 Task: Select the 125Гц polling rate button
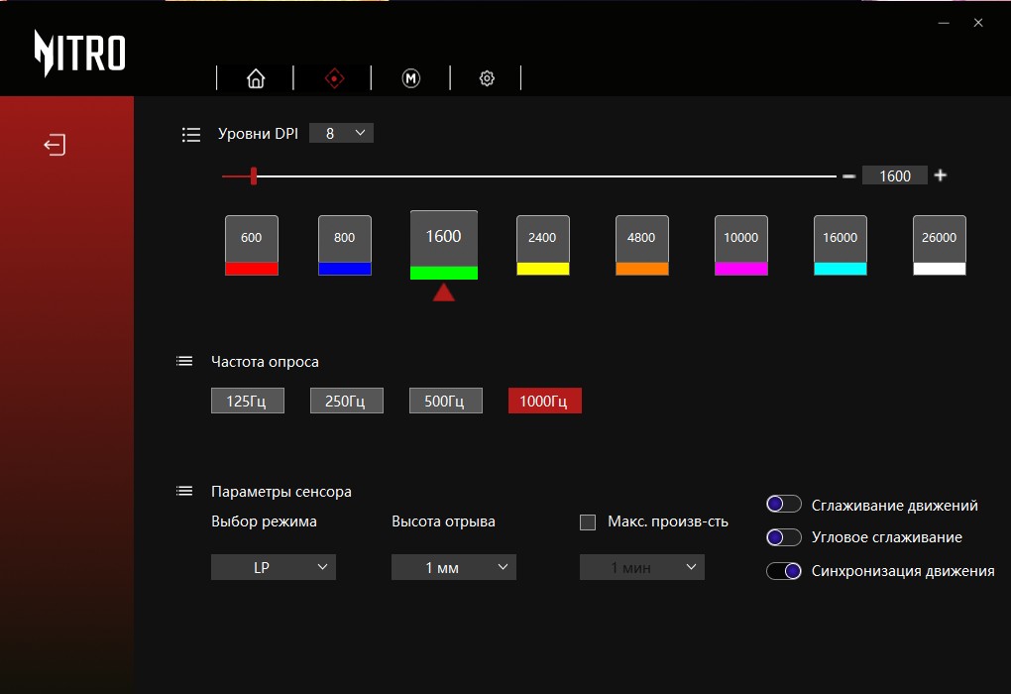[247, 401]
